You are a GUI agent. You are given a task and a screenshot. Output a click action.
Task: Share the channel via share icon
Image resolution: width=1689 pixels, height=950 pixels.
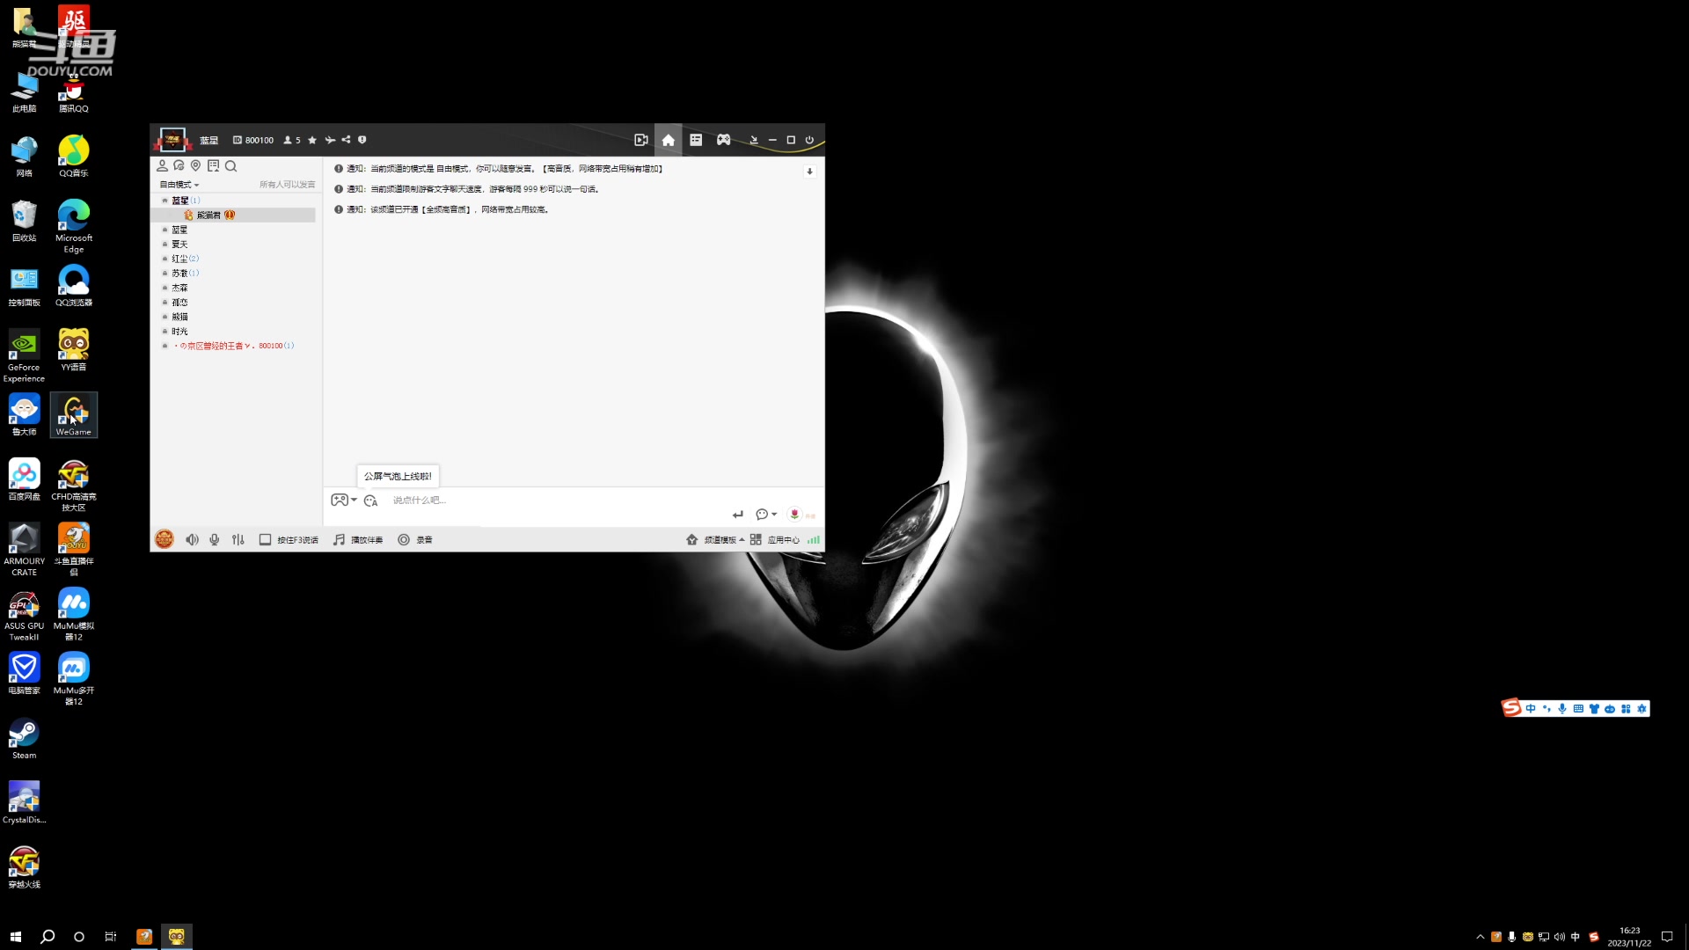click(x=346, y=140)
